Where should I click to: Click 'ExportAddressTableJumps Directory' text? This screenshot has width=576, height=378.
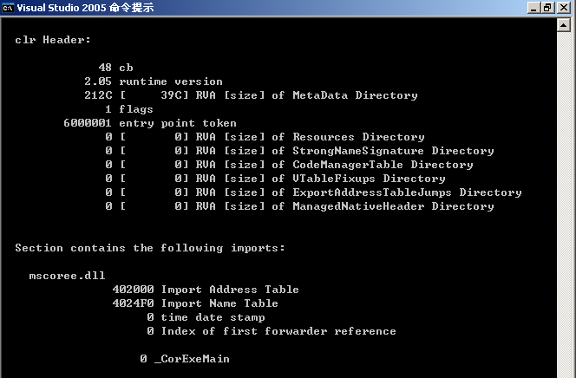point(408,192)
